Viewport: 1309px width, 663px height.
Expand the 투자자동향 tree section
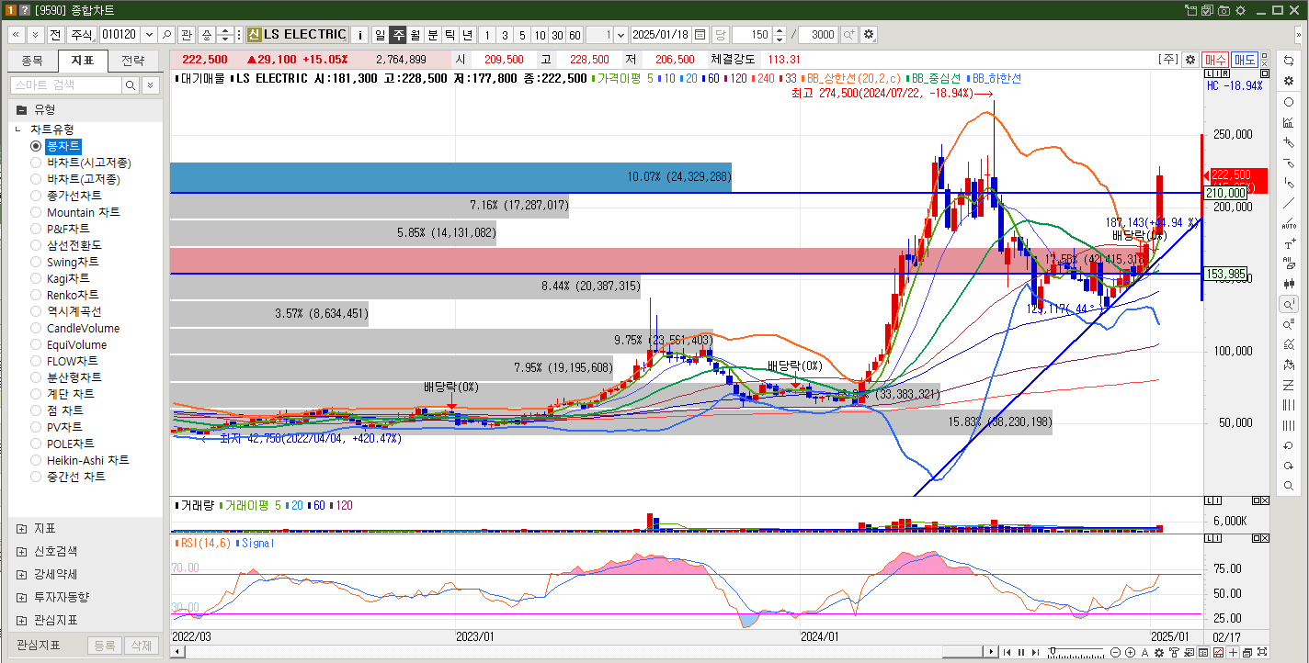(21, 597)
